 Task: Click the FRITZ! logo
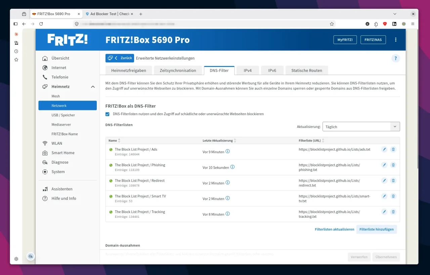[x=68, y=40]
